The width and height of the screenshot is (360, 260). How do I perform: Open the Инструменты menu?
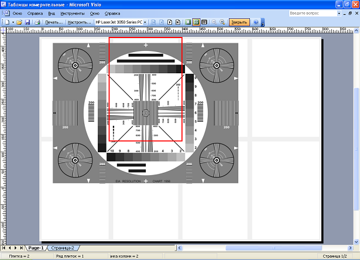[x=73, y=13]
